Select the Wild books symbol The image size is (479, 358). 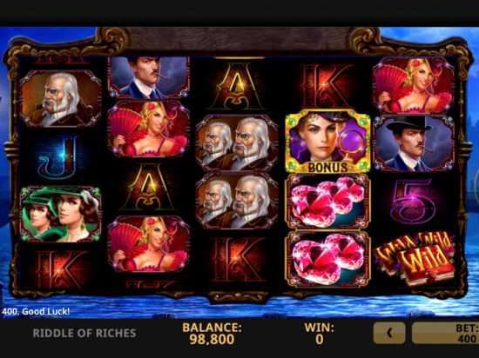pos(414,258)
